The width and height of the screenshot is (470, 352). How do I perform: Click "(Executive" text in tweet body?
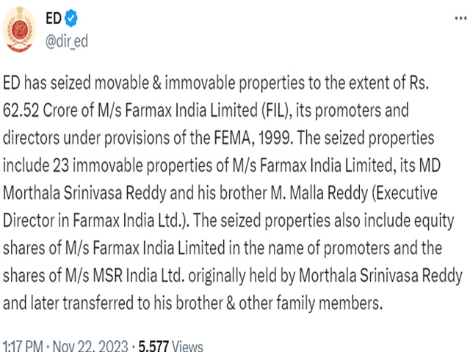point(405,193)
